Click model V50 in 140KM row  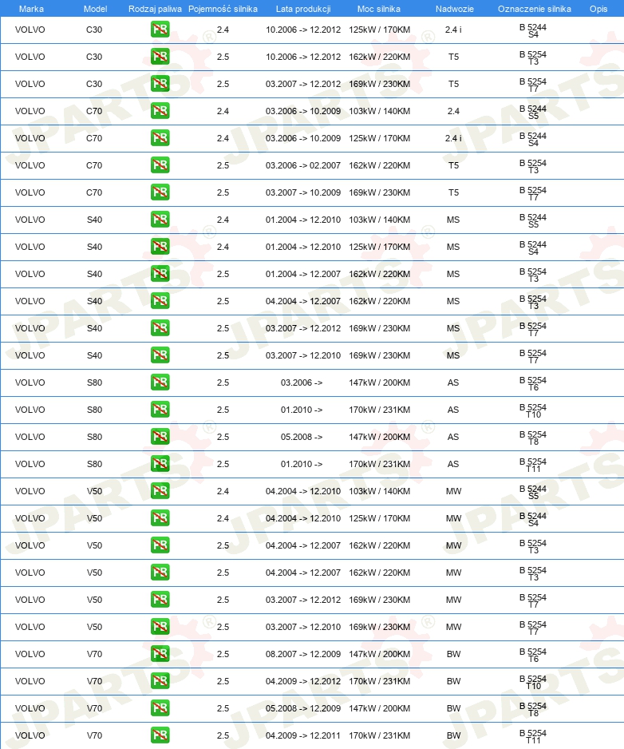tap(94, 491)
